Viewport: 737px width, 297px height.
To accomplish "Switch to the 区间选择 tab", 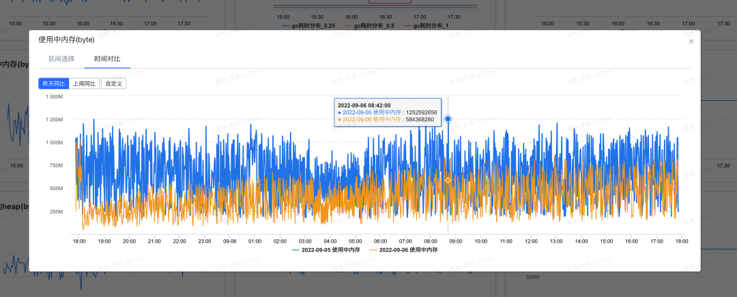I will (x=61, y=59).
